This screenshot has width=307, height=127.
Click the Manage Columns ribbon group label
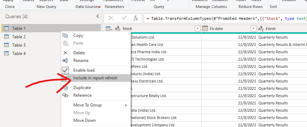[x=211, y=7]
